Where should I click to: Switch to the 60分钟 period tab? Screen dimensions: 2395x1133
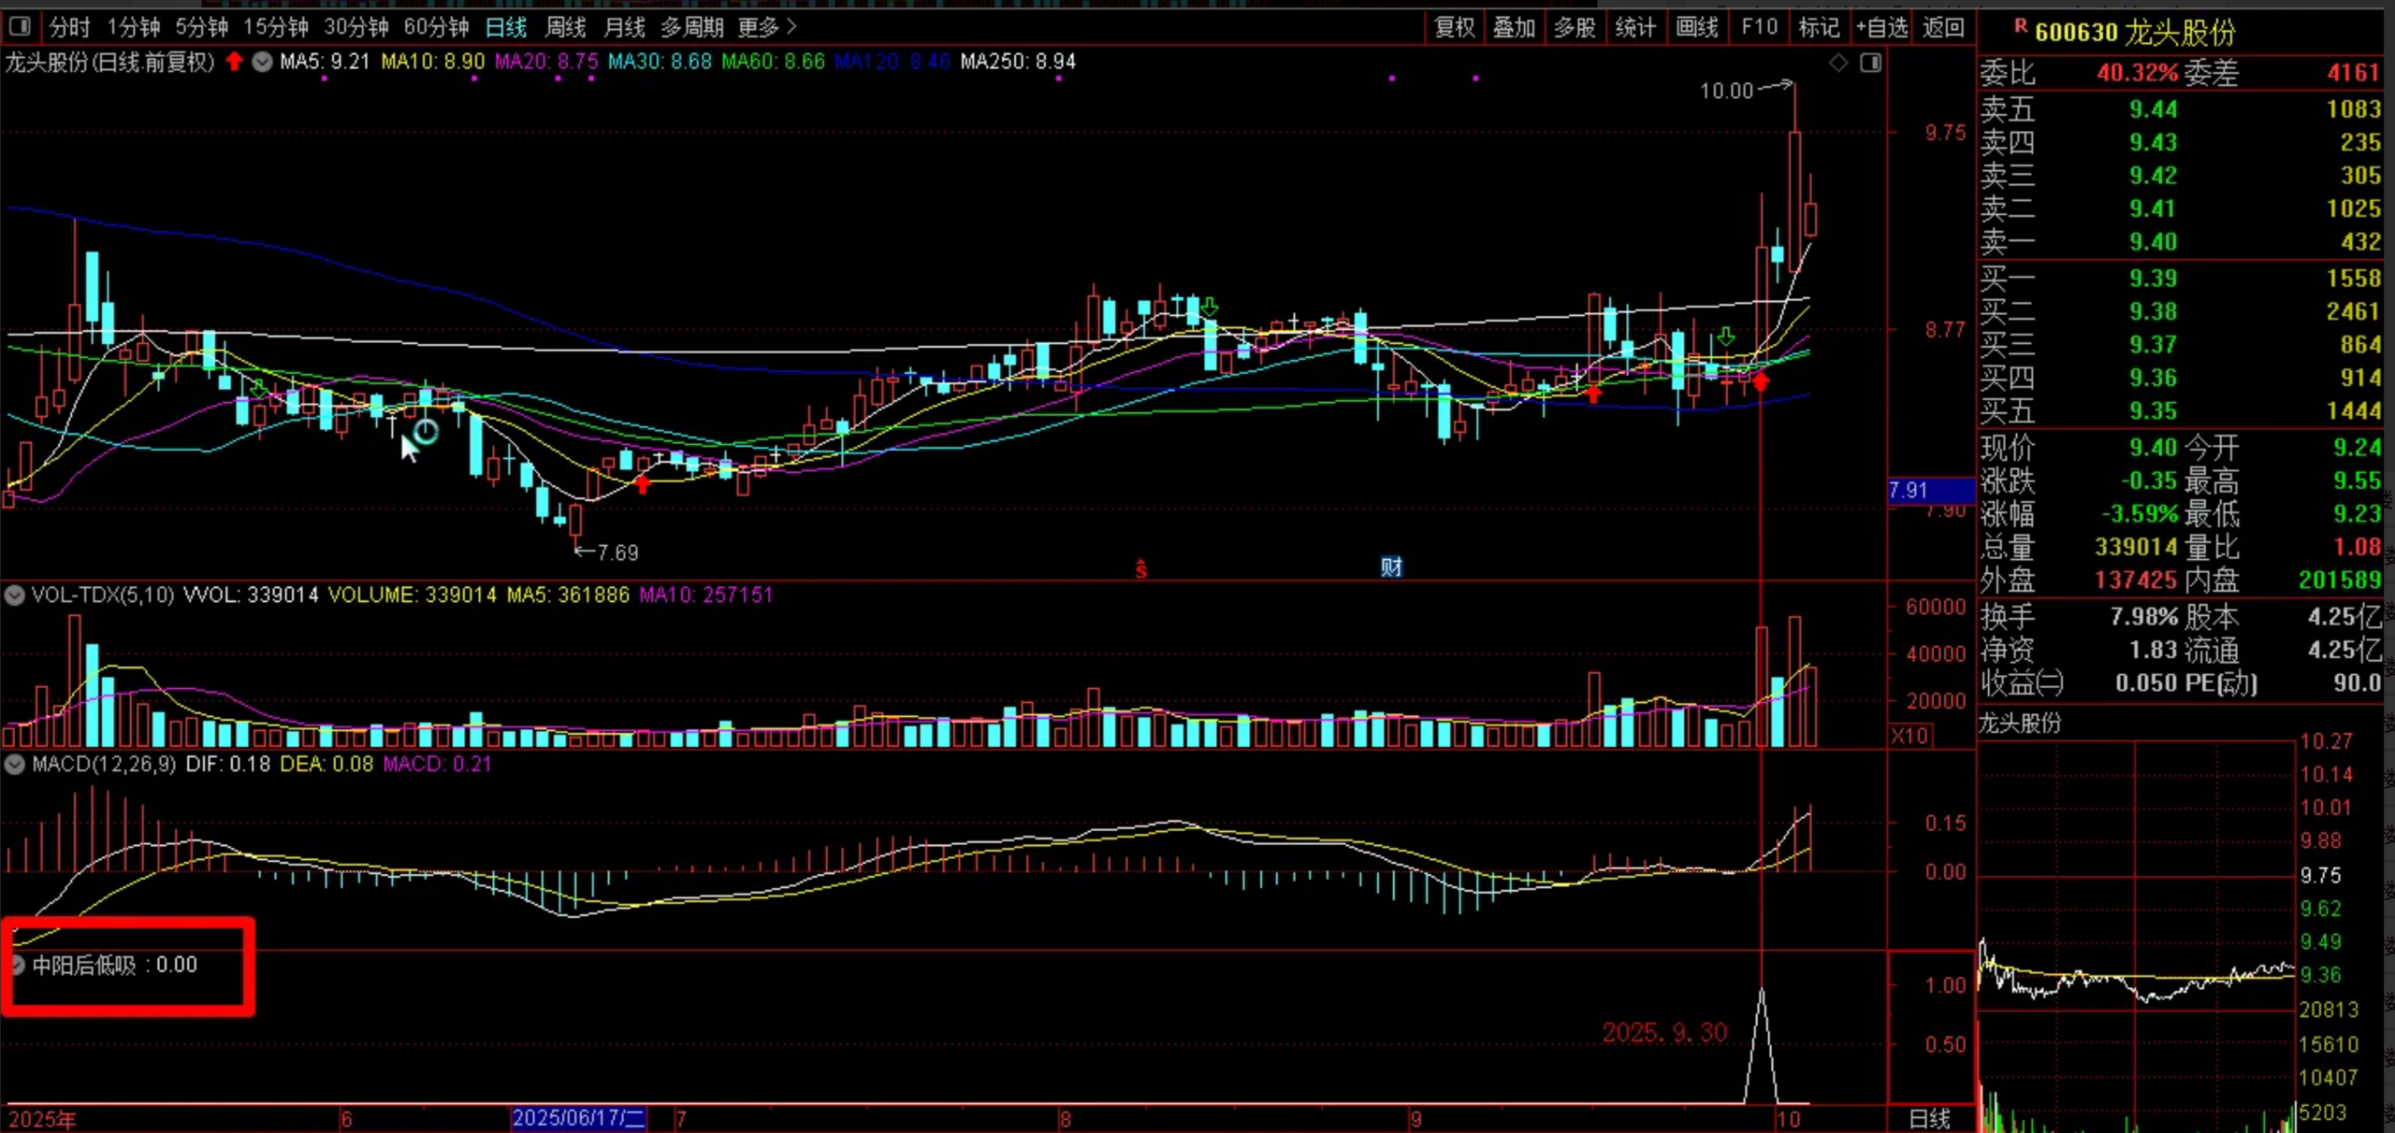(x=436, y=27)
